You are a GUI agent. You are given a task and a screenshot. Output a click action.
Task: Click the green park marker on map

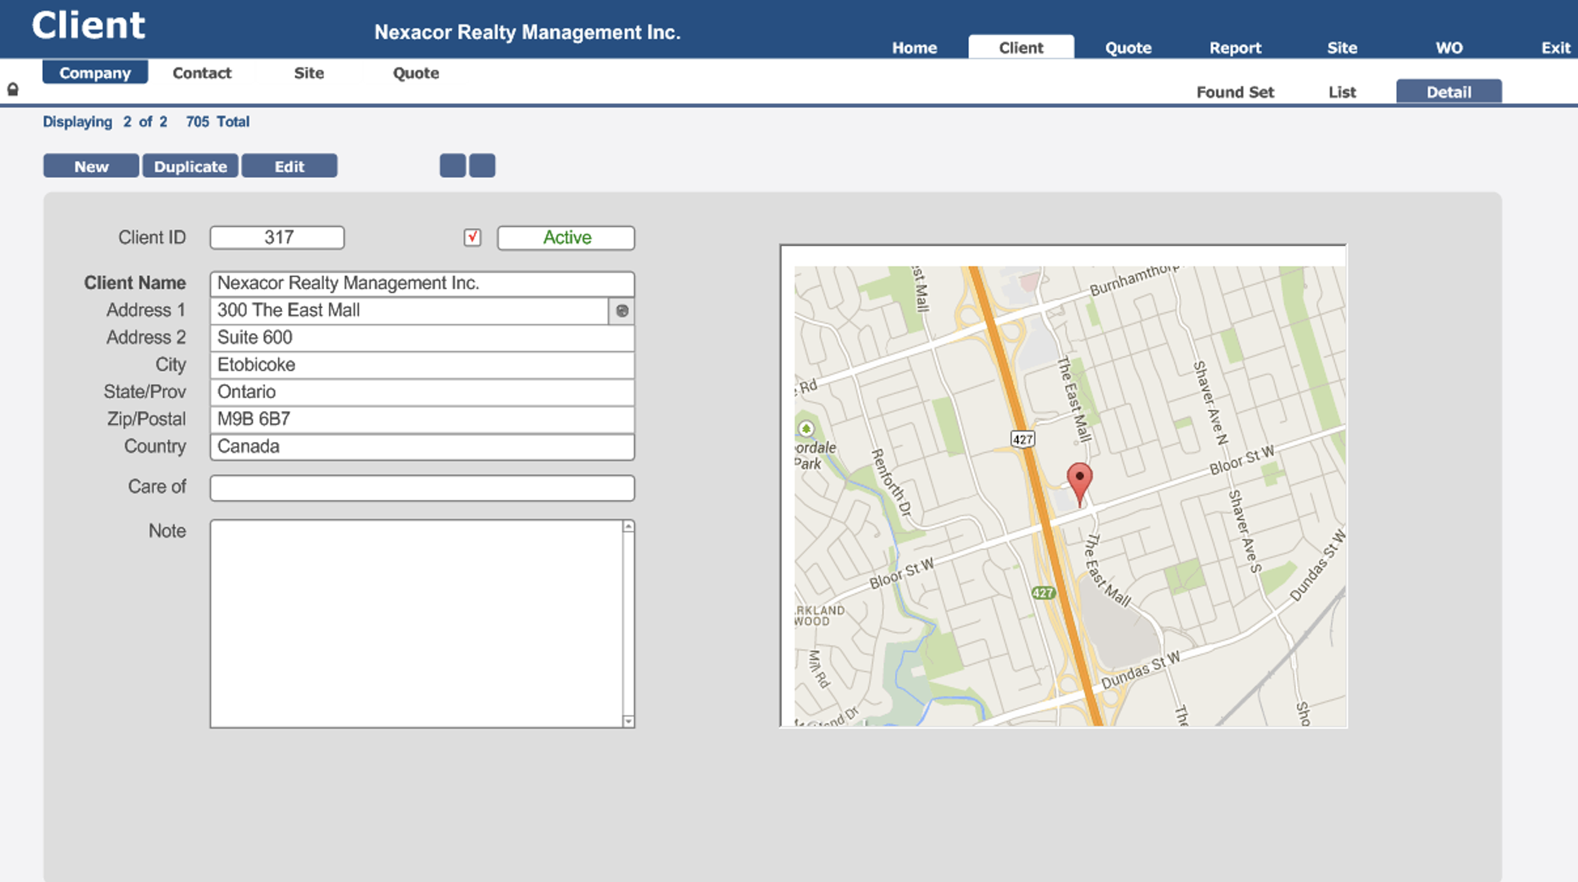pyautogui.click(x=806, y=429)
